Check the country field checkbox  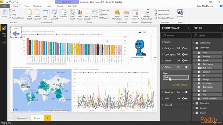tap(199, 57)
